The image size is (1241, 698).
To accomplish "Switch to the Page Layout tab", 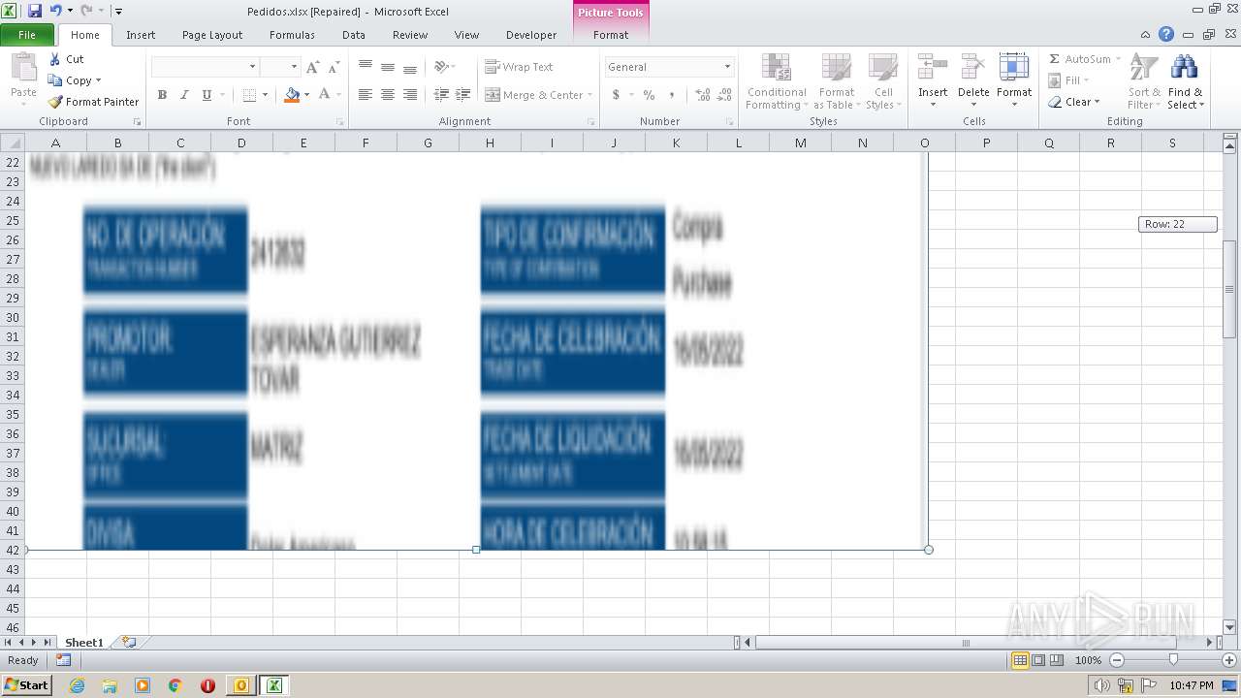I will (212, 35).
